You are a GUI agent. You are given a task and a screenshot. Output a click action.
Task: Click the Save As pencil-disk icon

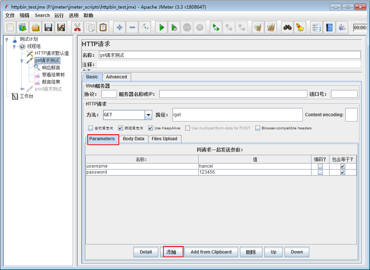point(61,27)
